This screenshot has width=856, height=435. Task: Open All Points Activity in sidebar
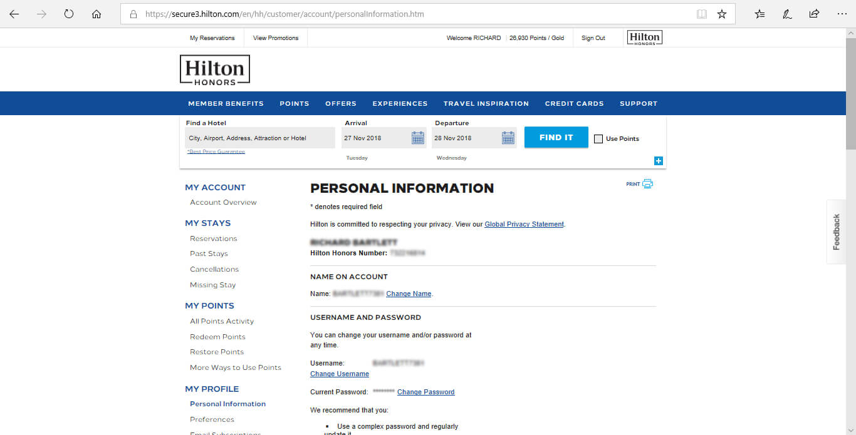(x=222, y=321)
